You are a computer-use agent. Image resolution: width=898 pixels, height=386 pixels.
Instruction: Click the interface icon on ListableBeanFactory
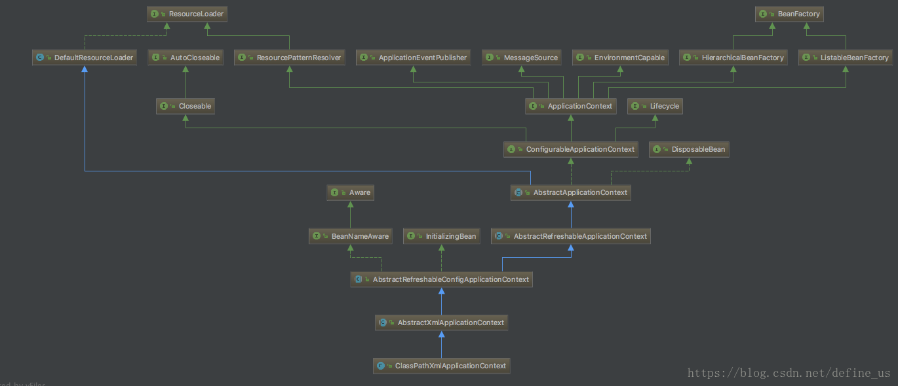(x=806, y=58)
